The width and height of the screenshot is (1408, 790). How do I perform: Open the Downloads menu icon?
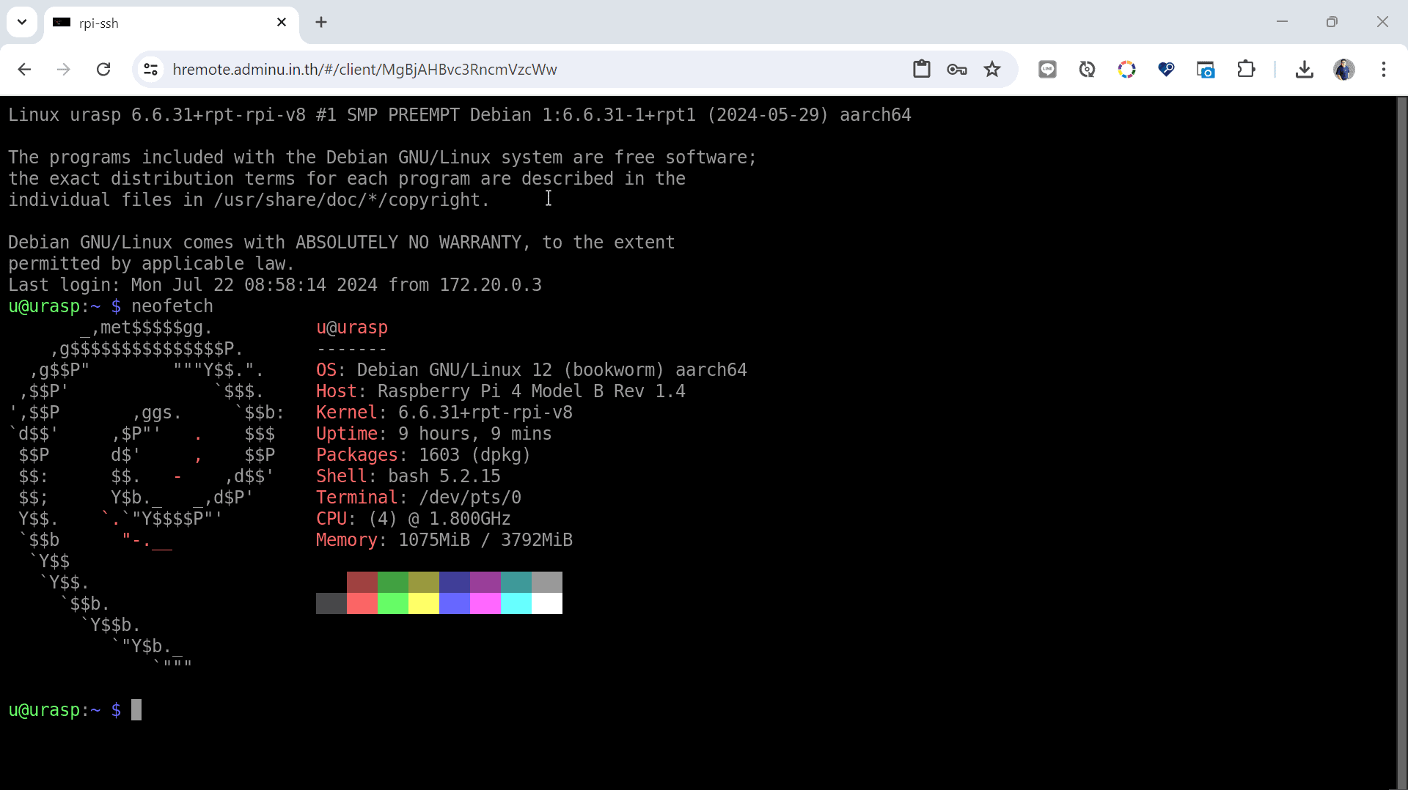coord(1305,70)
